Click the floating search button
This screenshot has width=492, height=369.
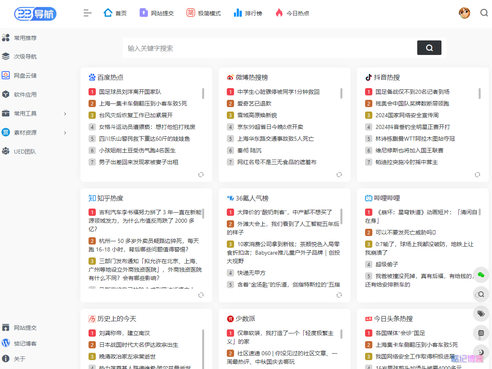481,294
